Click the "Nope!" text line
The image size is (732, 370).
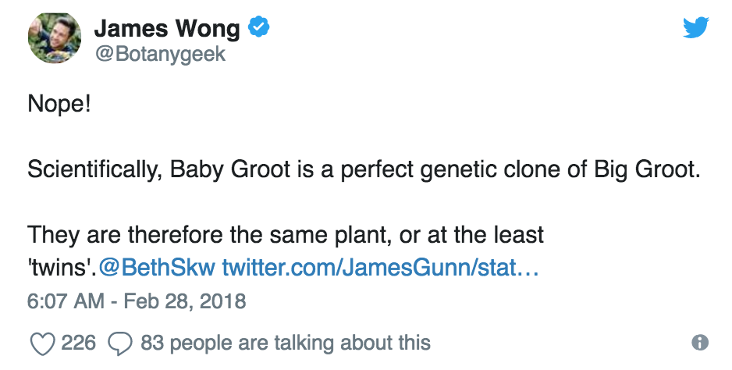59,104
